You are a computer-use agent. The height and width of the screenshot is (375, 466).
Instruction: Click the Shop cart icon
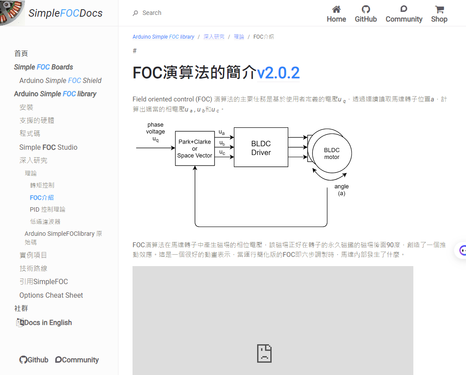point(440,10)
